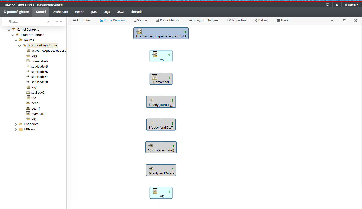Open the Properties tab
The height and width of the screenshot is (209, 362).
point(237,20)
